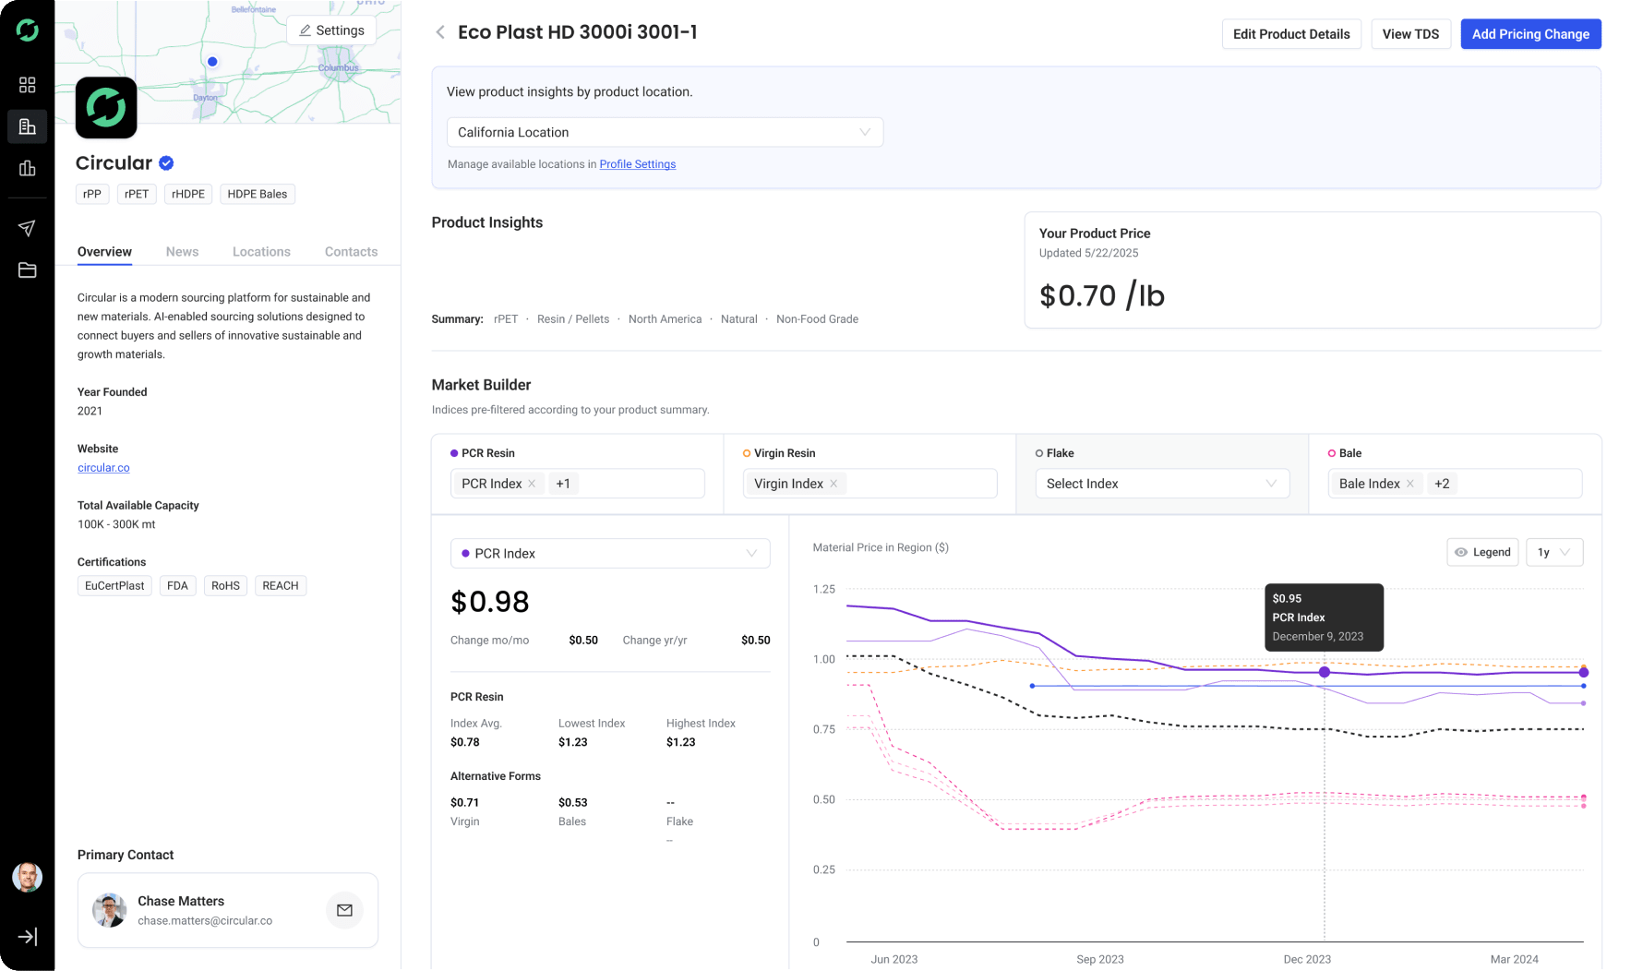This screenshot has height=971, width=1631.
Task: Click the Circular company logo thumbnail
Action: pyautogui.click(x=106, y=108)
